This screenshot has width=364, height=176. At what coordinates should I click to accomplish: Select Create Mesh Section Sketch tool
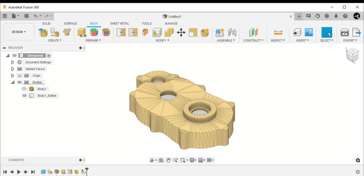tap(67, 32)
